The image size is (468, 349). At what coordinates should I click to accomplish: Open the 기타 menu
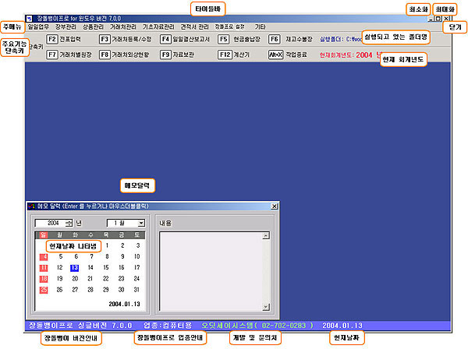(x=260, y=26)
